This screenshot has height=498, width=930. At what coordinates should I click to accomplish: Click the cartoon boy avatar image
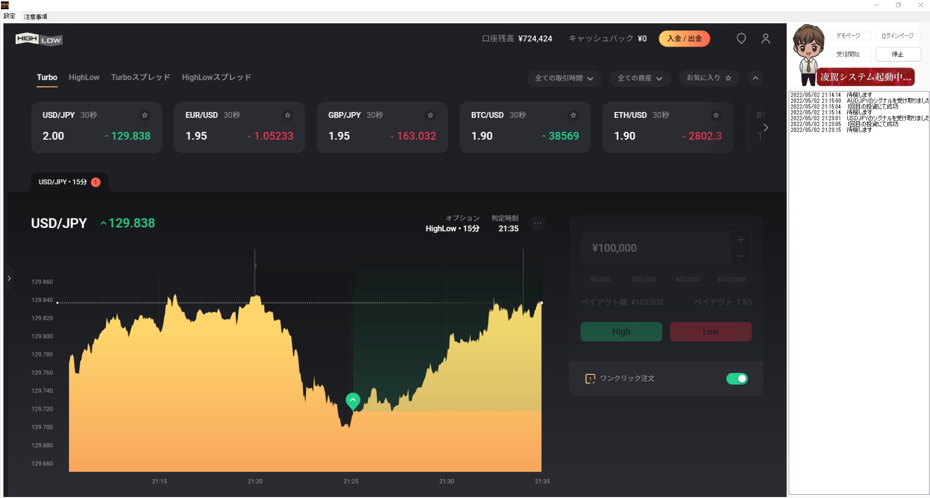(808, 54)
